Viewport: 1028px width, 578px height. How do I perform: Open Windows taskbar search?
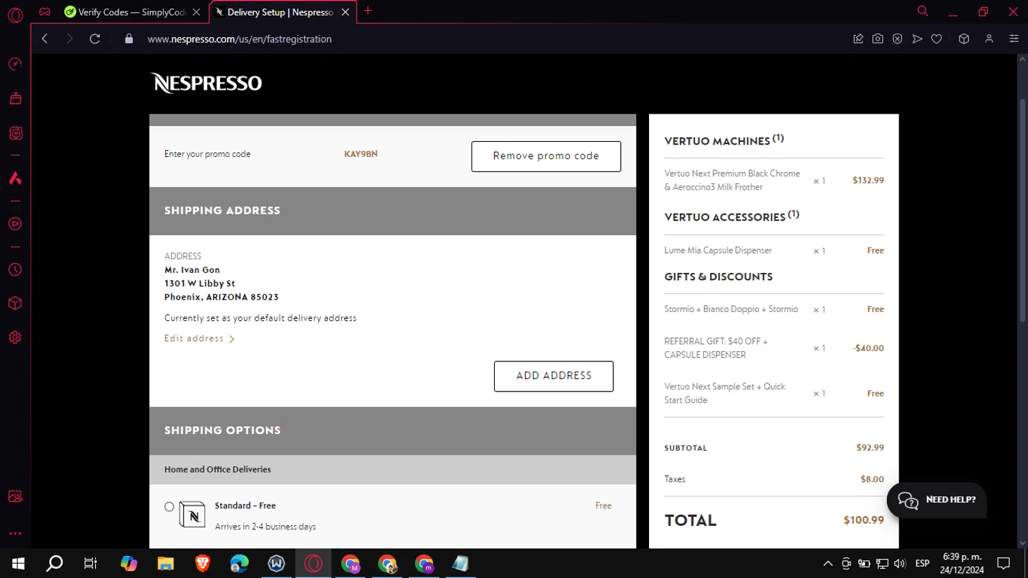point(54,564)
